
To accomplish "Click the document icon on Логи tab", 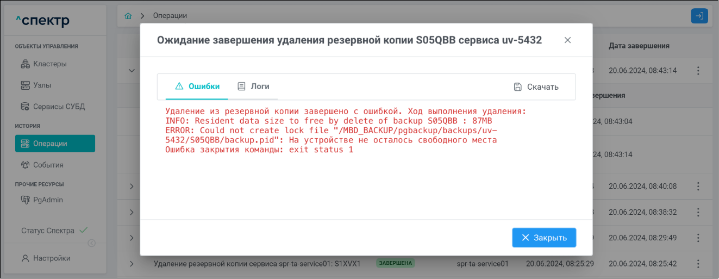I will click(x=242, y=86).
